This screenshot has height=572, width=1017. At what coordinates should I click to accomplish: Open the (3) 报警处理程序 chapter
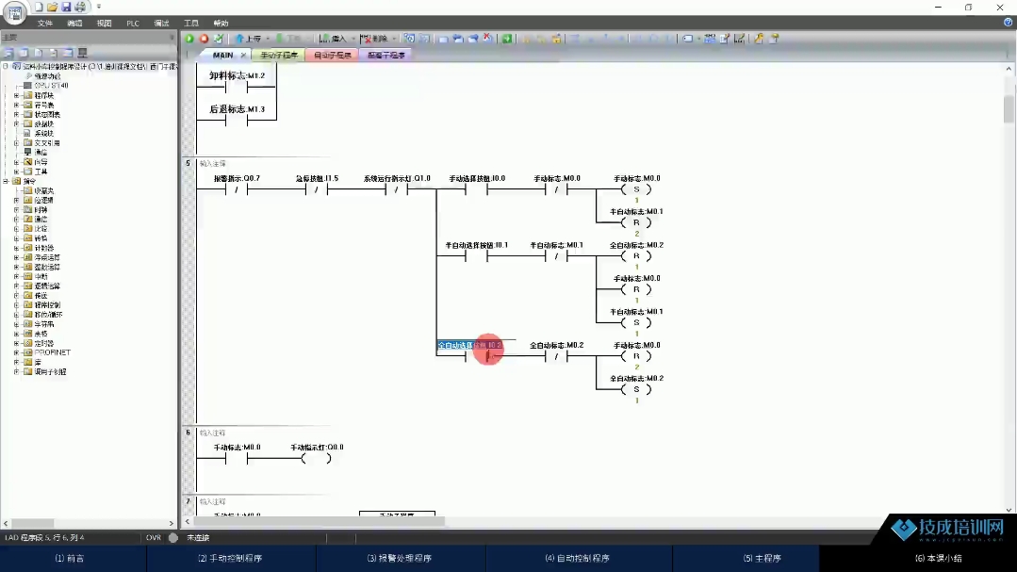tap(400, 559)
